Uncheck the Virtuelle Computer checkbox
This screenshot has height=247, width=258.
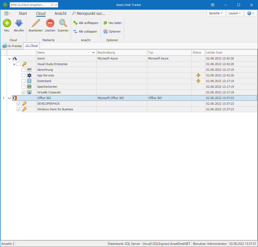[x=23, y=92]
